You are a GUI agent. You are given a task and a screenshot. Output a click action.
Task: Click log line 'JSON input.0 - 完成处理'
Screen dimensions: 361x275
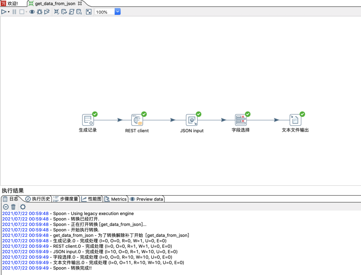(90, 252)
